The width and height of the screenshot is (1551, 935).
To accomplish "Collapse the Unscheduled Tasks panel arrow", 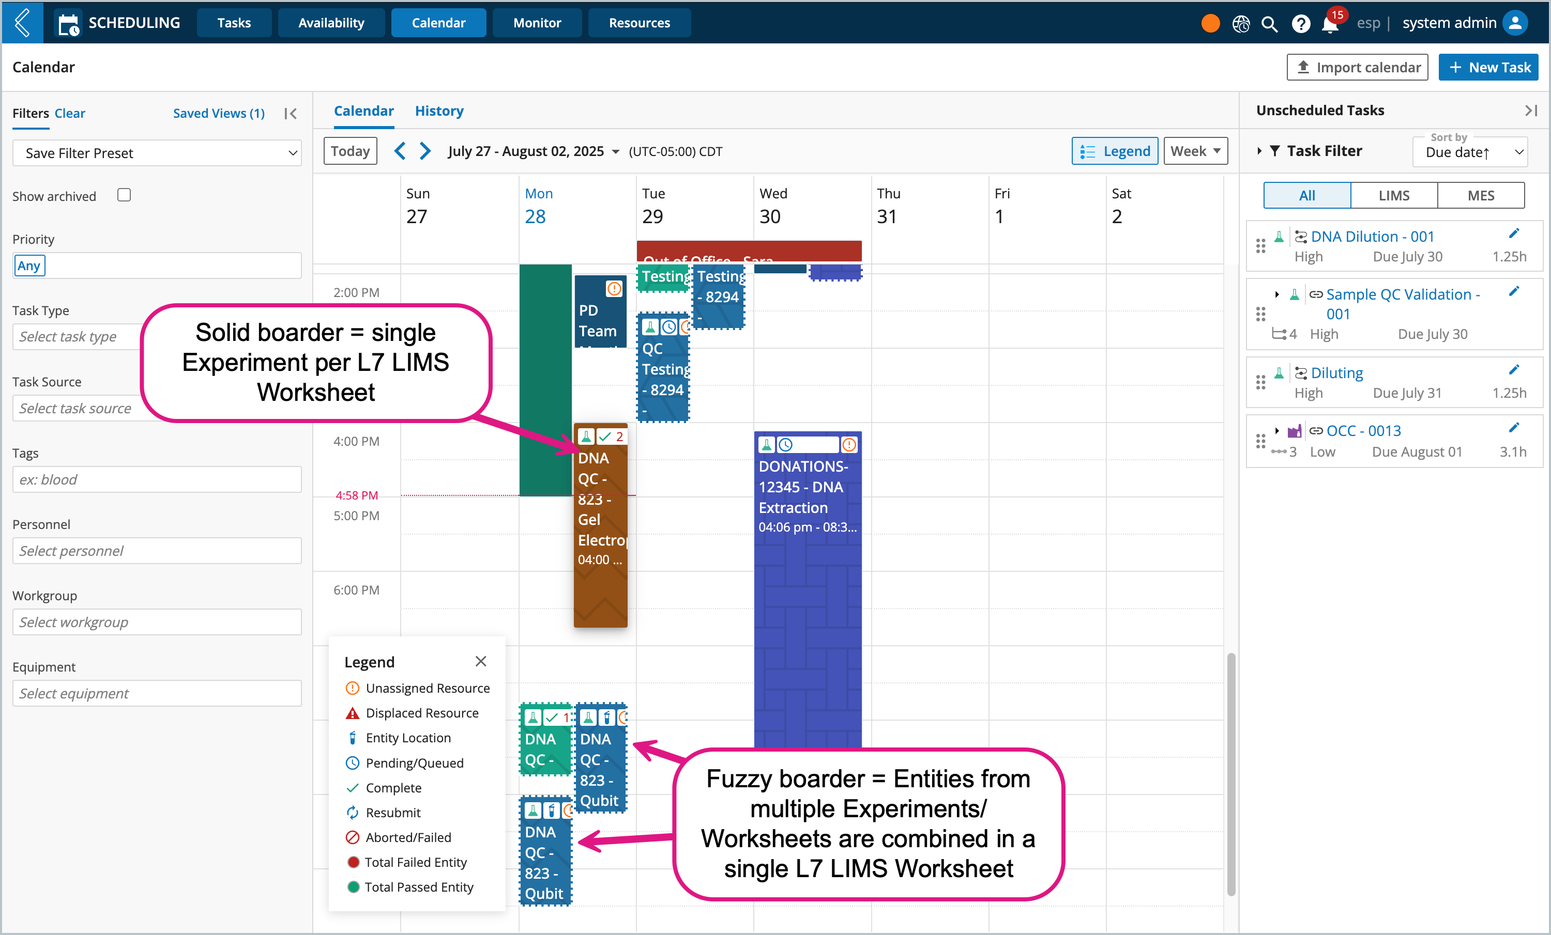I will [1531, 111].
